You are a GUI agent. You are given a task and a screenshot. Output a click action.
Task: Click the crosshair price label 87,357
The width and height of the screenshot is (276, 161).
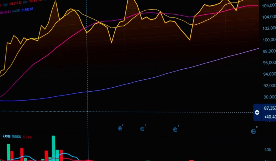click(x=270, y=108)
